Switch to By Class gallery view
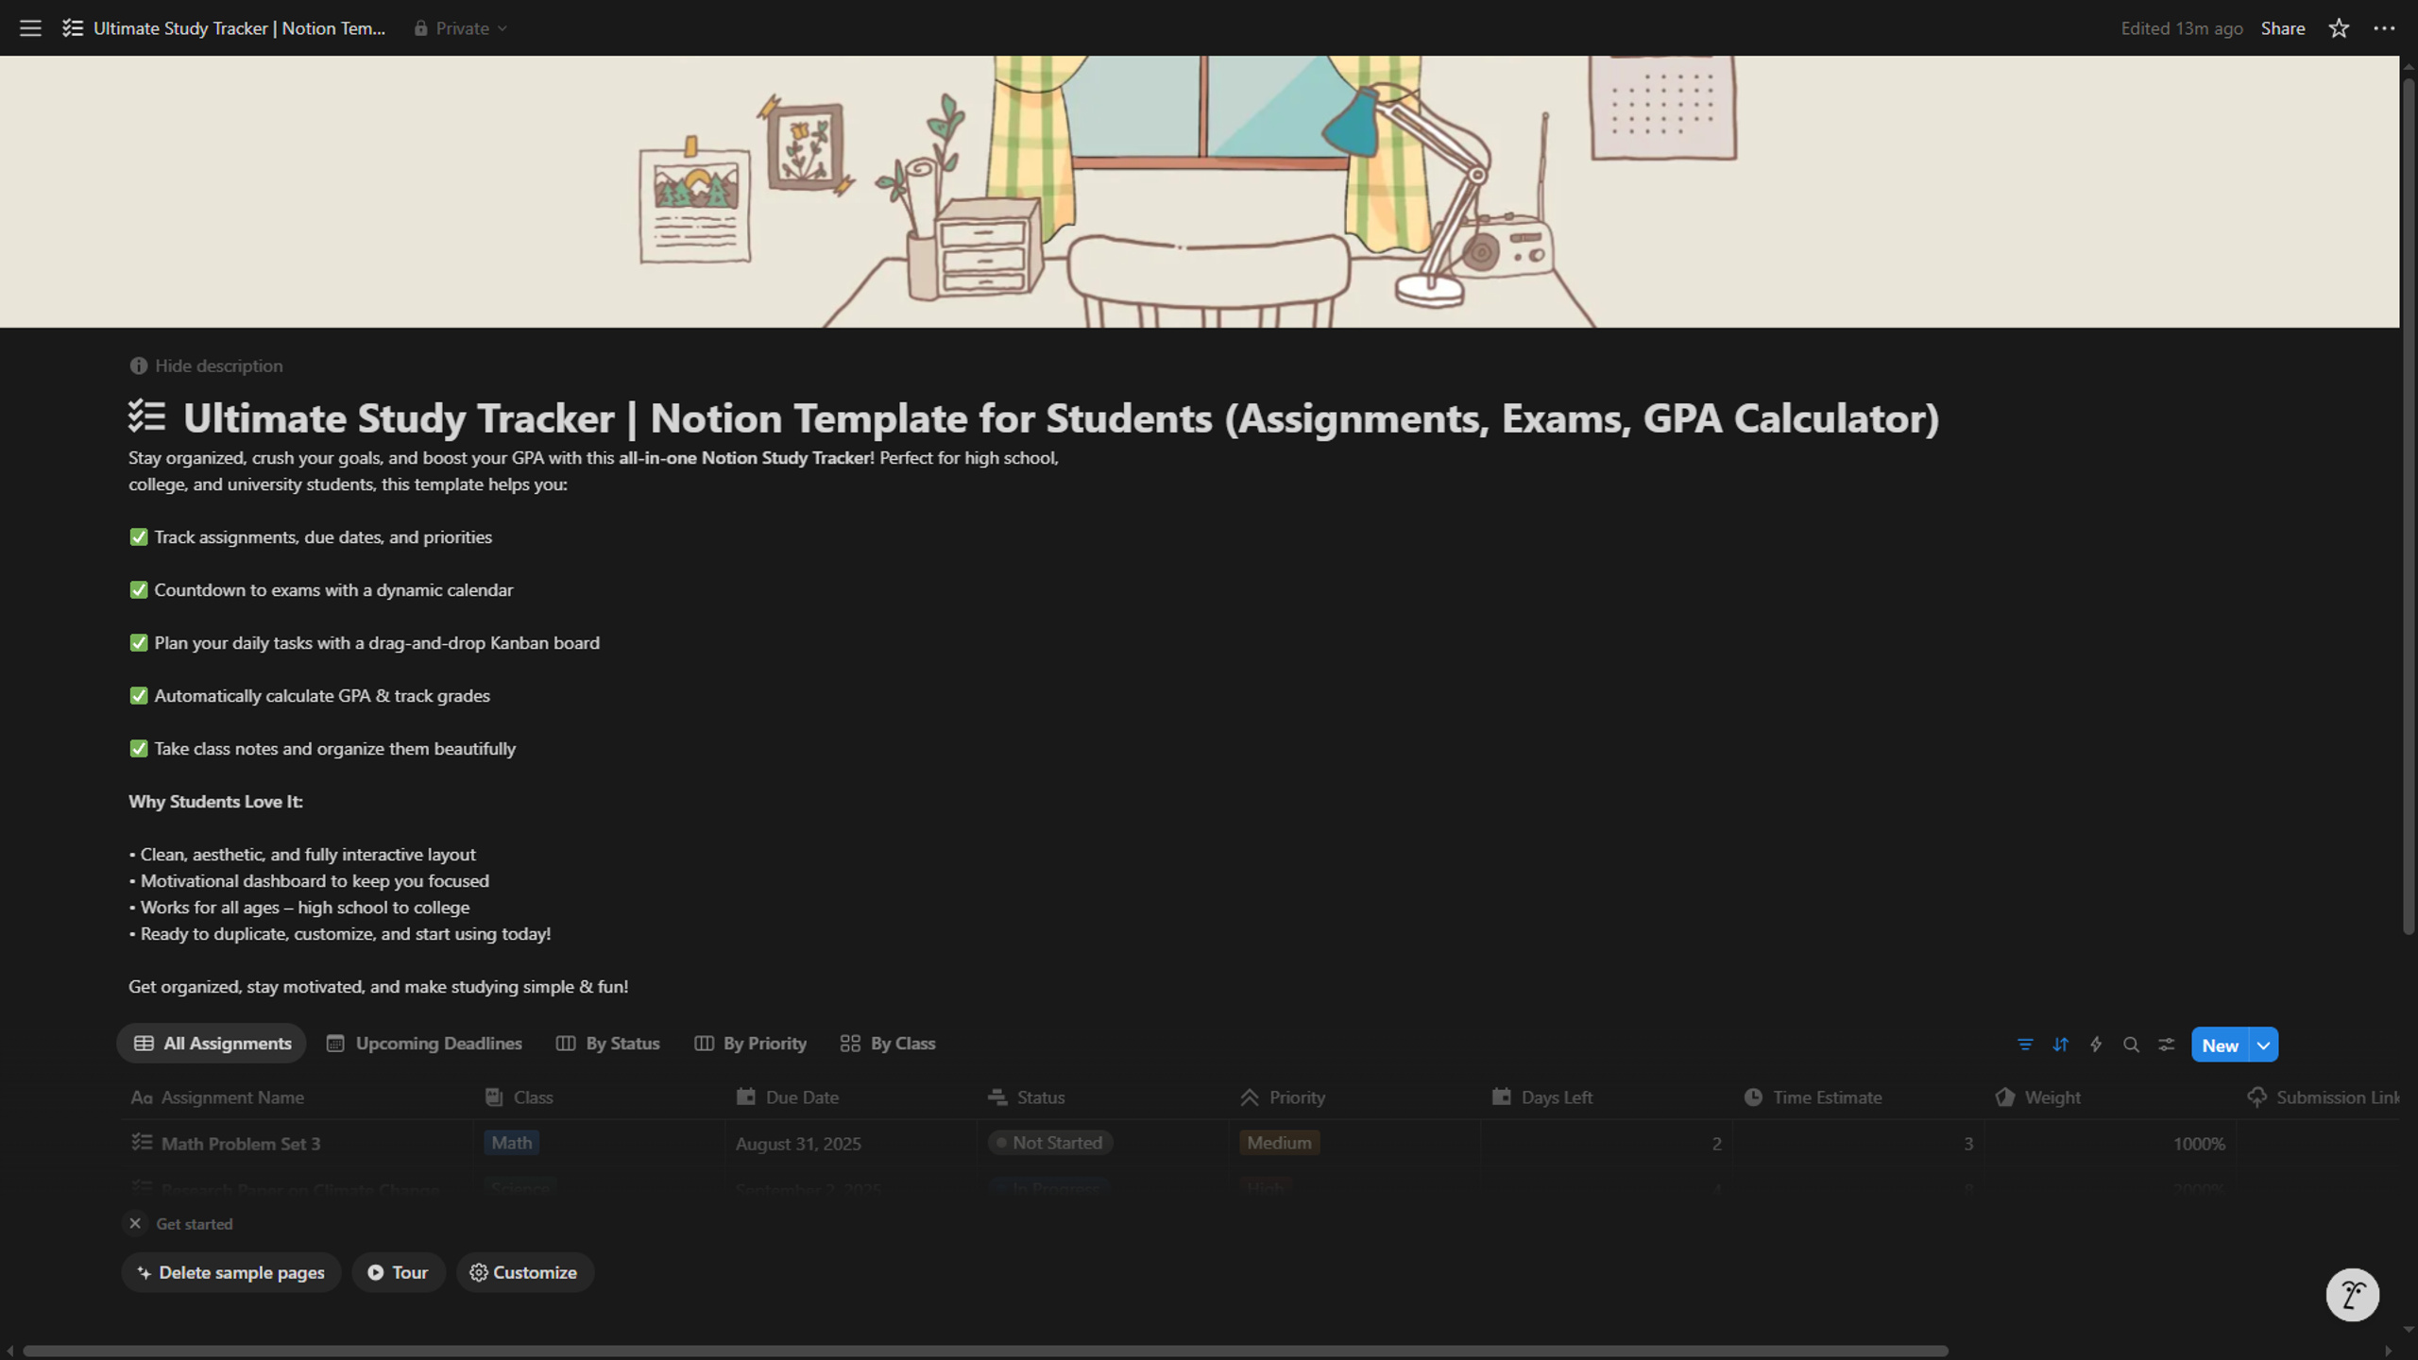 pos(888,1044)
